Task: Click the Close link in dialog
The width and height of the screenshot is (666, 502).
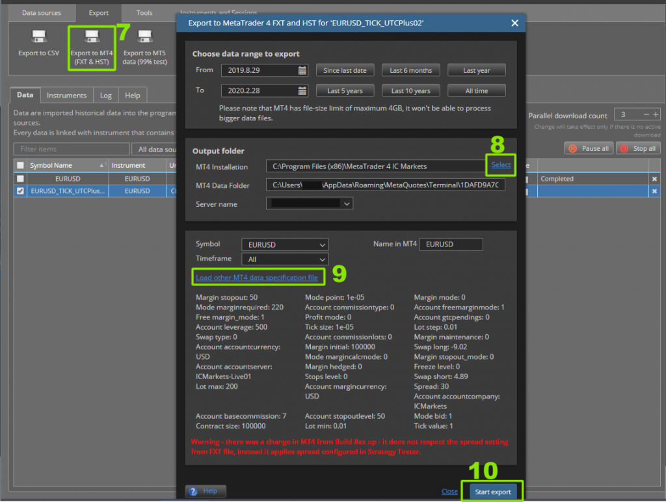Action: (x=449, y=492)
